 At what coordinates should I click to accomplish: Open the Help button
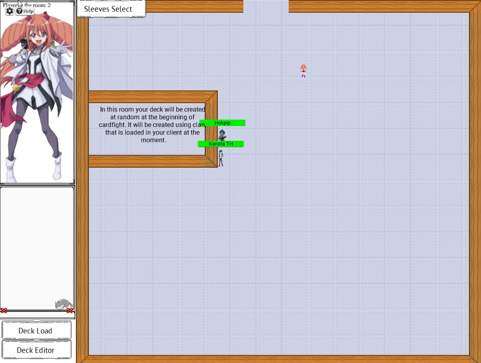point(25,11)
